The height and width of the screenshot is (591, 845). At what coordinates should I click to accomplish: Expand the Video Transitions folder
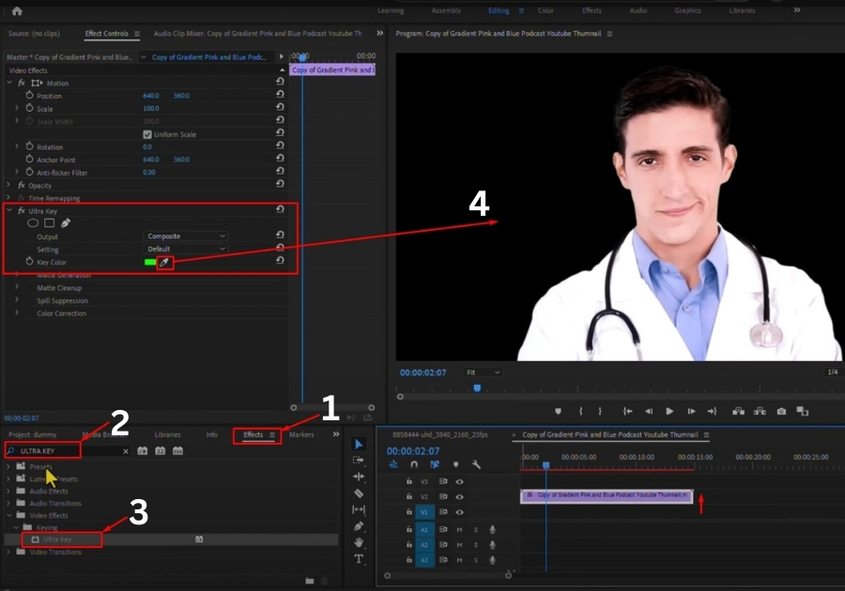coord(8,552)
